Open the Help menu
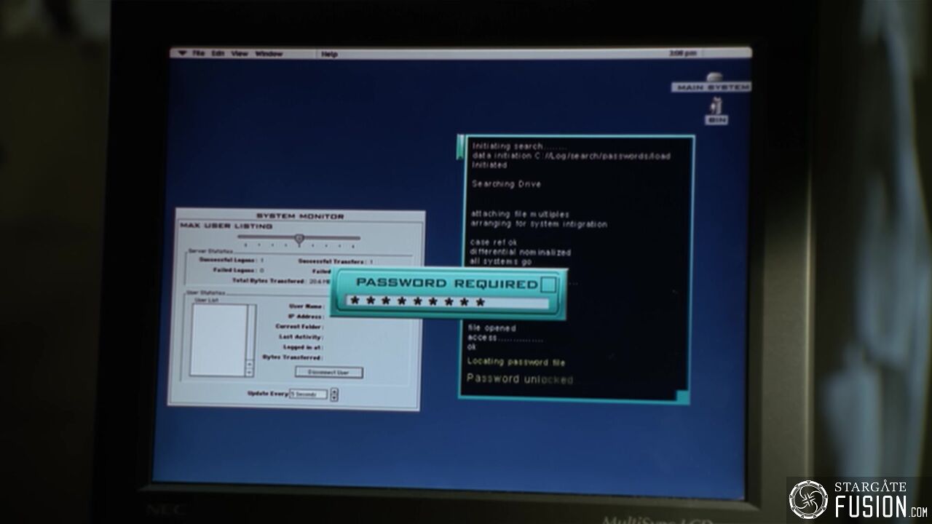This screenshot has width=932, height=524. click(329, 54)
